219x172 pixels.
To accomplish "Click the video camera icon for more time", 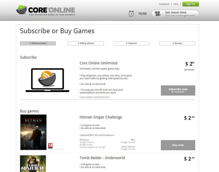I will pos(158,14).
